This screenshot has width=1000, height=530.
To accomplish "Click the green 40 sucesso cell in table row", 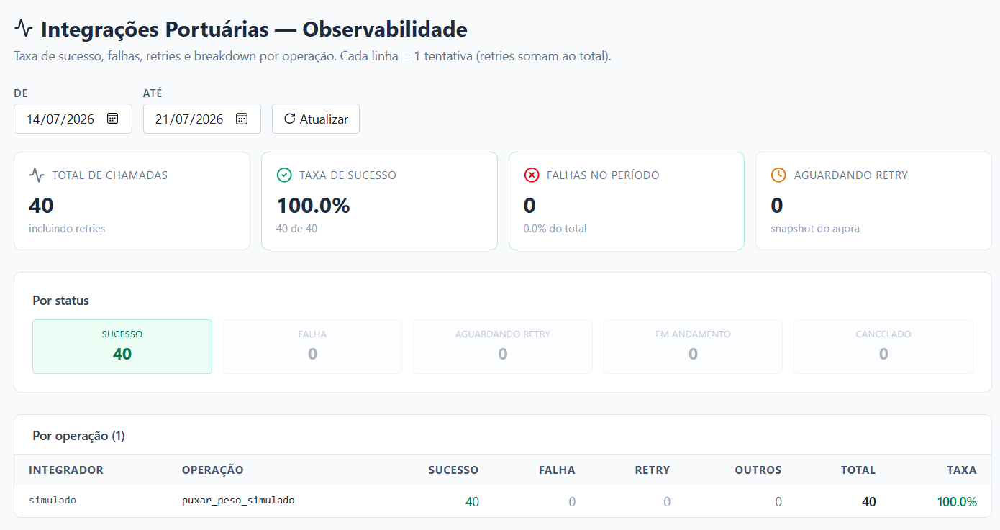I will click(x=472, y=501).
